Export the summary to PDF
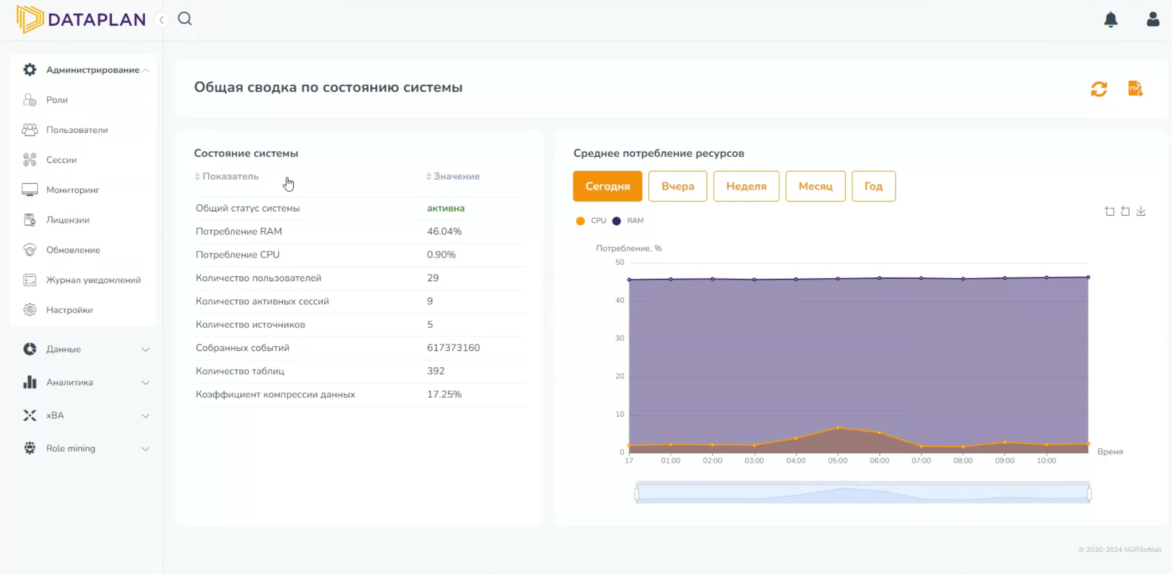 pyautogui.click(x=1135, y=89)
